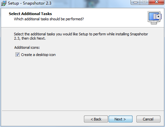Minimize the Setup window
This screenshot has height=127, width=165.
pyautogui.click(x=135, y=2)
